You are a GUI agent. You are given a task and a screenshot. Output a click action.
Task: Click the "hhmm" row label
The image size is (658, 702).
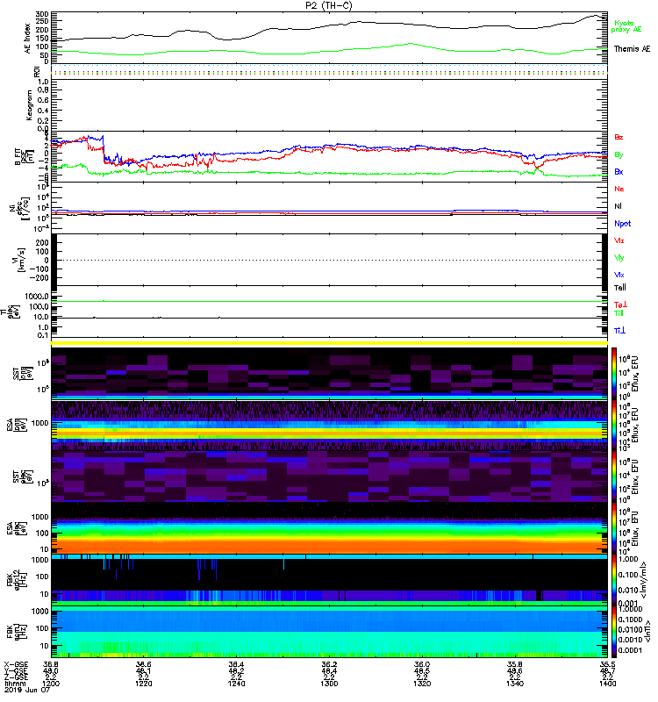[14, 684]
